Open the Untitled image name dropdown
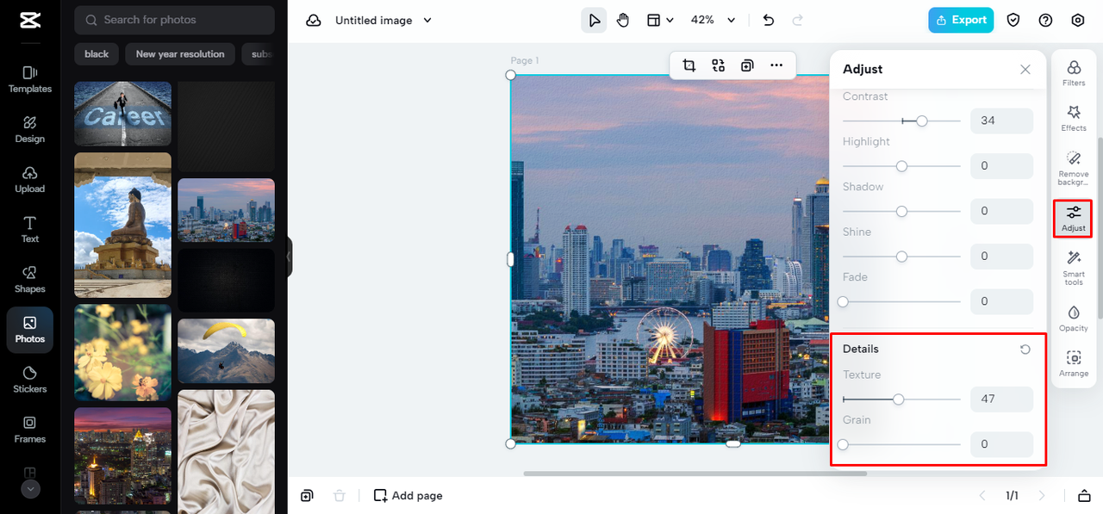Screen dimensions: 1103x514 pyautogui.click(x=383, y=20)
